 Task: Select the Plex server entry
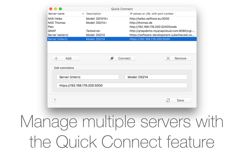coord(122,27)
